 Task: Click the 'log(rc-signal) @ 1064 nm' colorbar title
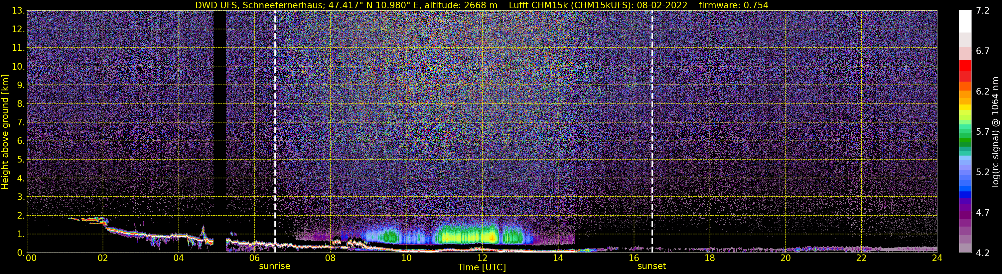pos(996,132)
